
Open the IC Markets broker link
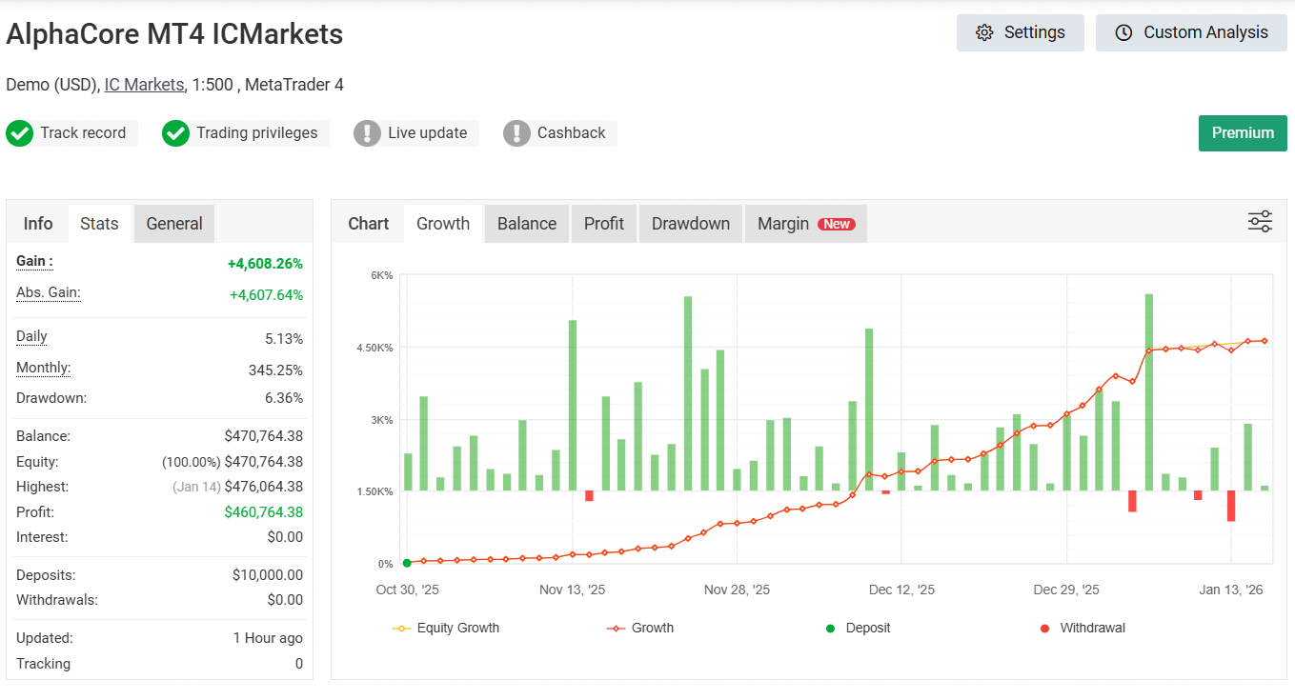(x=144, y=85)
